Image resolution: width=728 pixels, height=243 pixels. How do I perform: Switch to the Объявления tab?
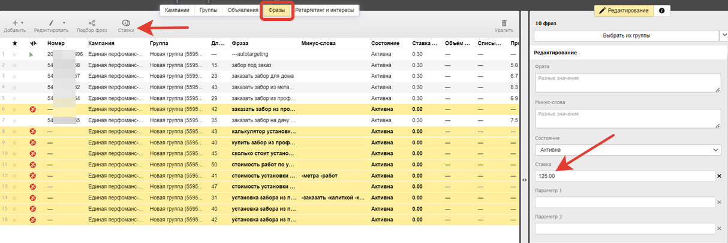(x=243, y=10)
